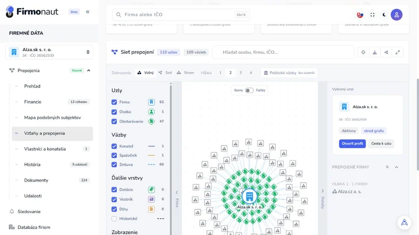Click the Dlhy layer icon

[x=151, y=209]
